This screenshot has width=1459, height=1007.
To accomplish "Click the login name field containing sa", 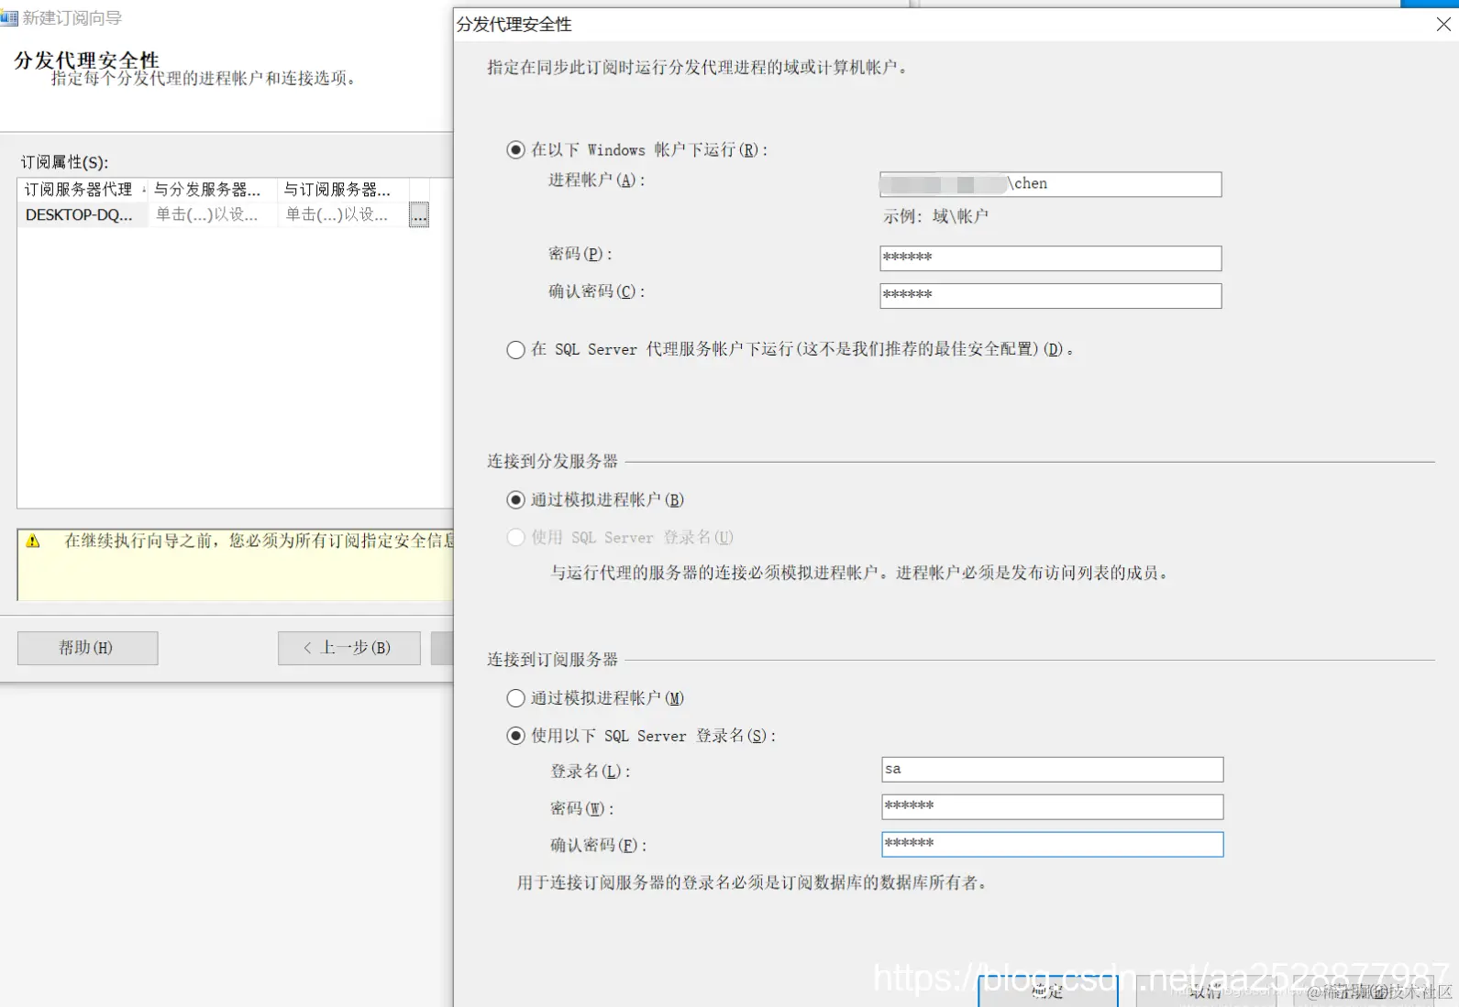I will 1052,770.
